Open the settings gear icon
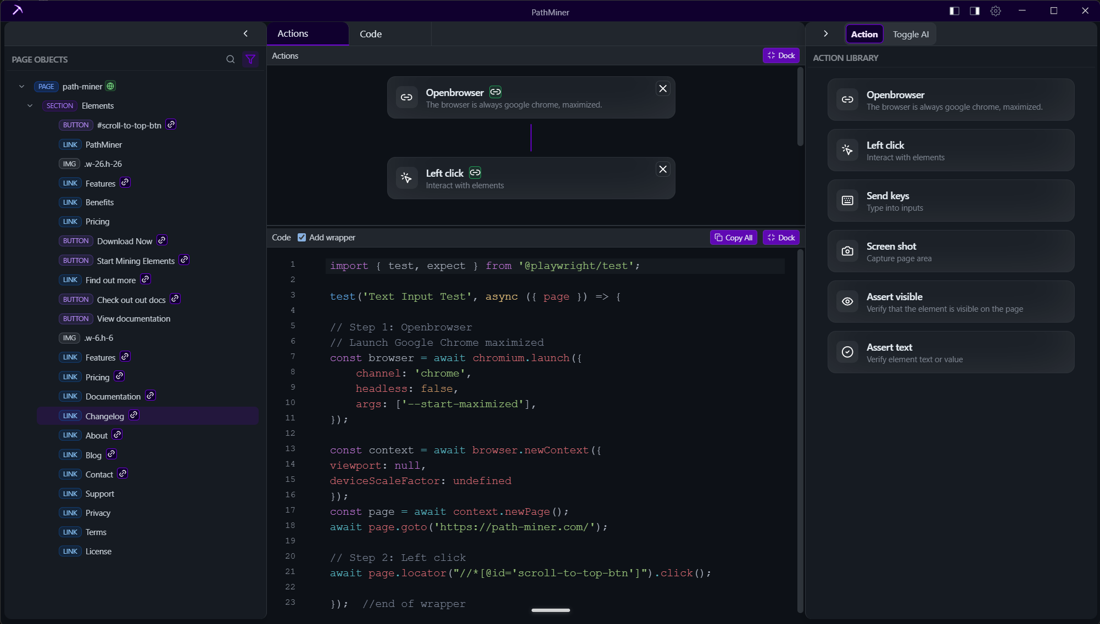 996,10
